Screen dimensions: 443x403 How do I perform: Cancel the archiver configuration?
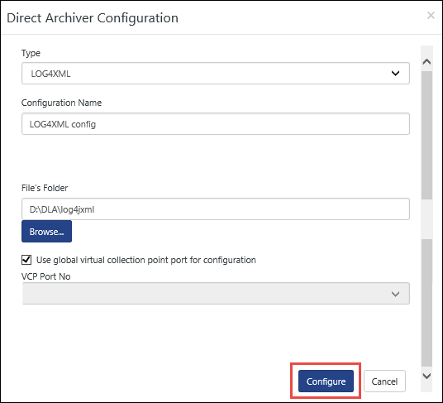[x=384, y=381]
